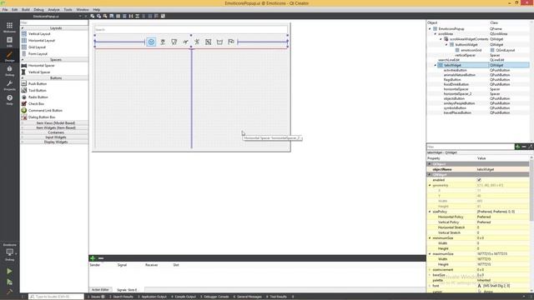
Task: Open General Messages pane
Action: [x=248, y=297]
